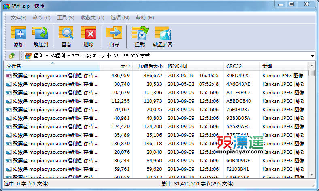319x191 pixels.
Task: Click the JPEG file icon of 30,740 row
Action: click(9, 84)
